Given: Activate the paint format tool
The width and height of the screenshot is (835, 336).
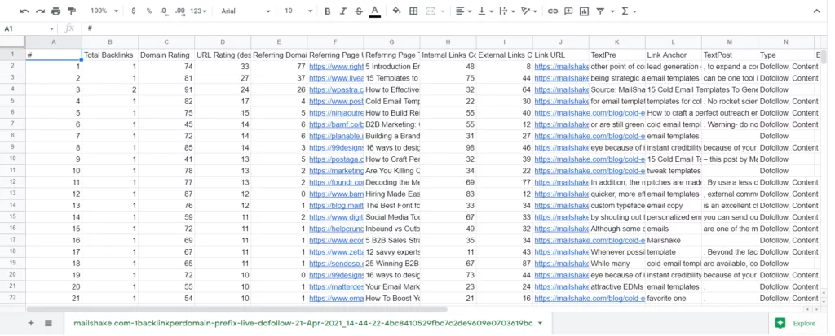Looking at the screenshot, I should coord(72,11).
